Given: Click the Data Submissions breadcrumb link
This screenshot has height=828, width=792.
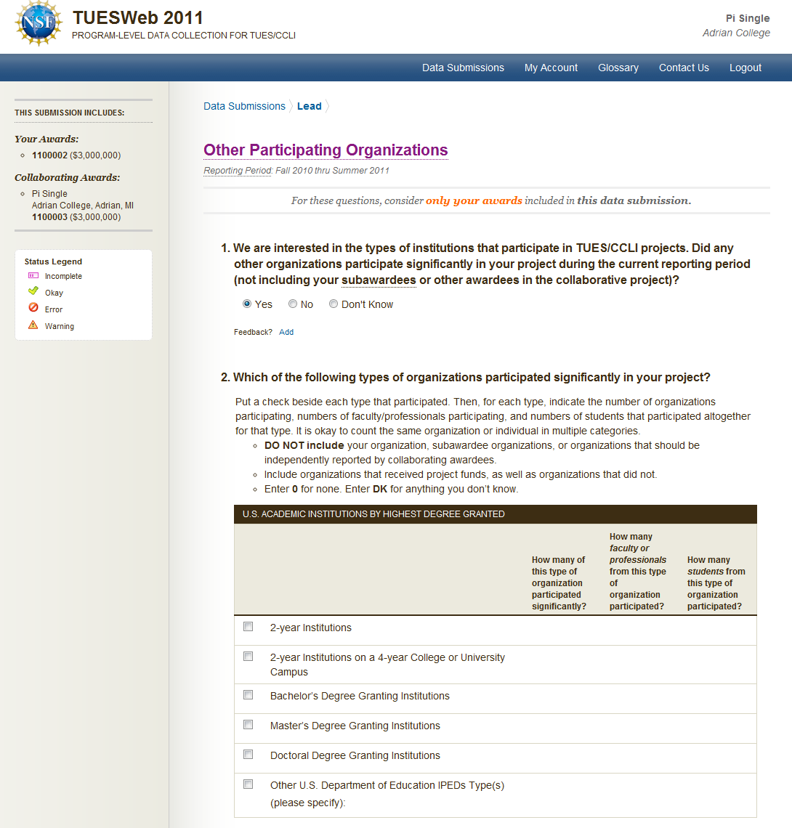Looking at the screenshot, I should click(244, 106).
